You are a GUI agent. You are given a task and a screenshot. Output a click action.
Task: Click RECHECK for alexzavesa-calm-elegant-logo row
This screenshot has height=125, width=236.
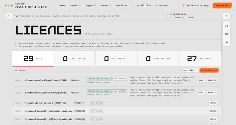tap(212, 80)
